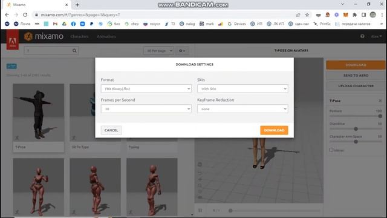Click Cancel in Download Settings dialog
Image resolution: width=387 pixels, height=218 pixels.
pyautogui.click(x=111, y=130)
